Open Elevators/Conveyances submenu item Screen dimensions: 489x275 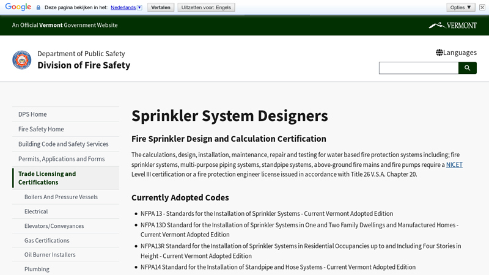click(x=66, y=226)
